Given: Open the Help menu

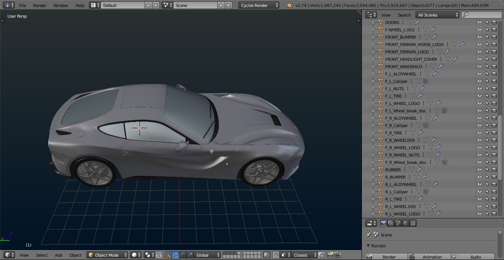Looking at the screenshot, I should 80,5.
